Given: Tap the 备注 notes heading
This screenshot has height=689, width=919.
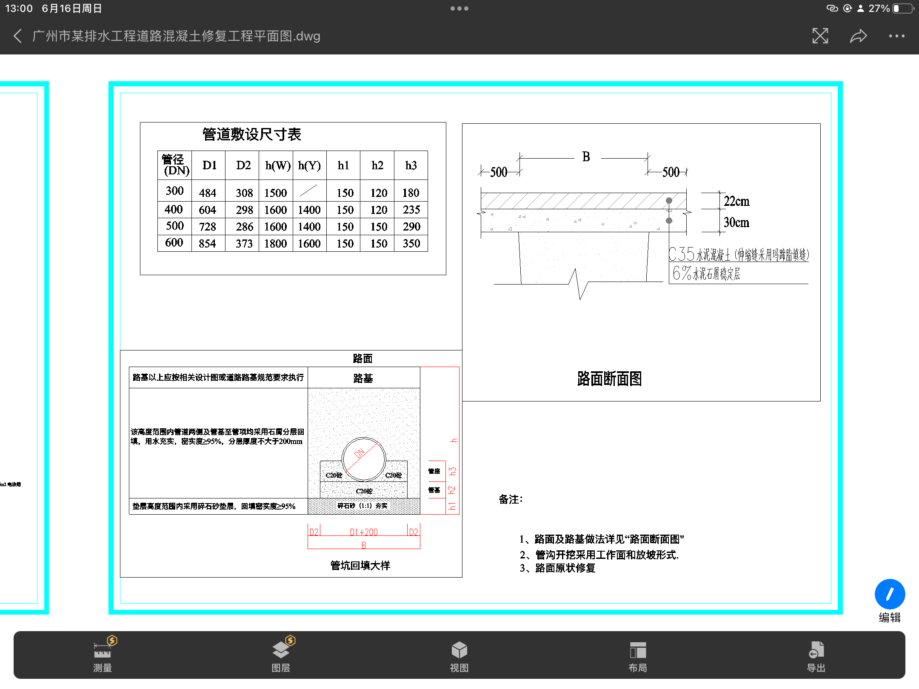Looking at the screenshot, I should tap(511, 499).
